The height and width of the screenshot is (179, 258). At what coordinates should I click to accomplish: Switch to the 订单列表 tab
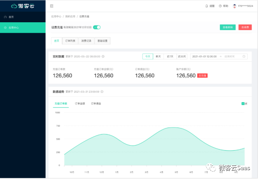click(70, 41)
